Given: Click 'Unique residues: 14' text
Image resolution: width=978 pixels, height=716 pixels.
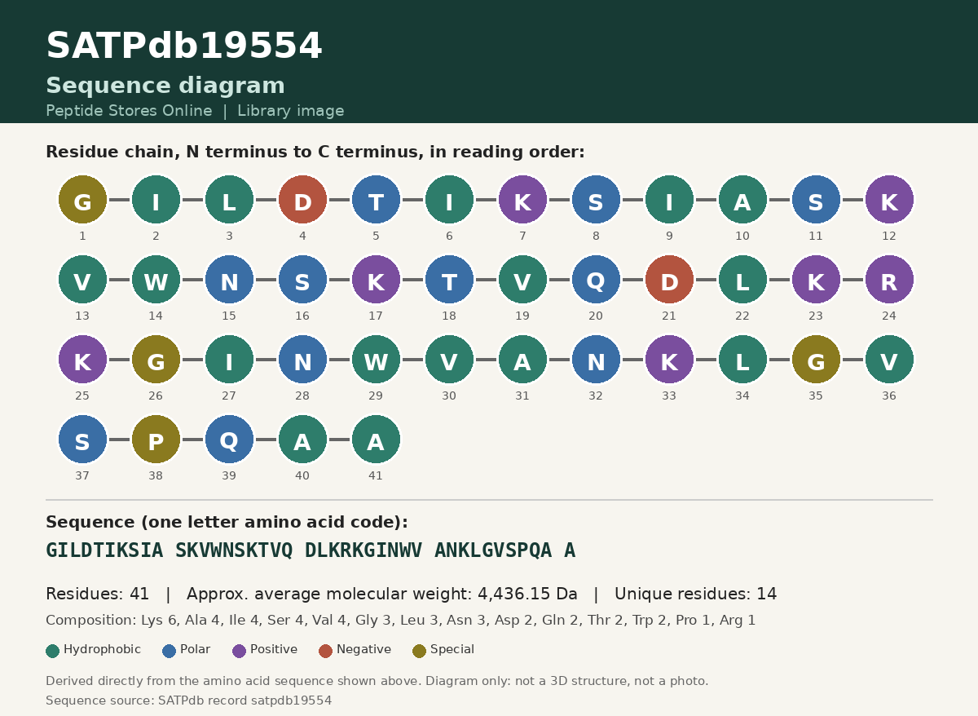Looking at the screenshot, I should pyautogui.click(x=696, y=594).
